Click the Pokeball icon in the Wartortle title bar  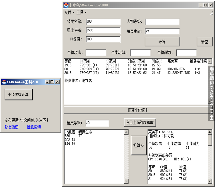coord(66,5)
